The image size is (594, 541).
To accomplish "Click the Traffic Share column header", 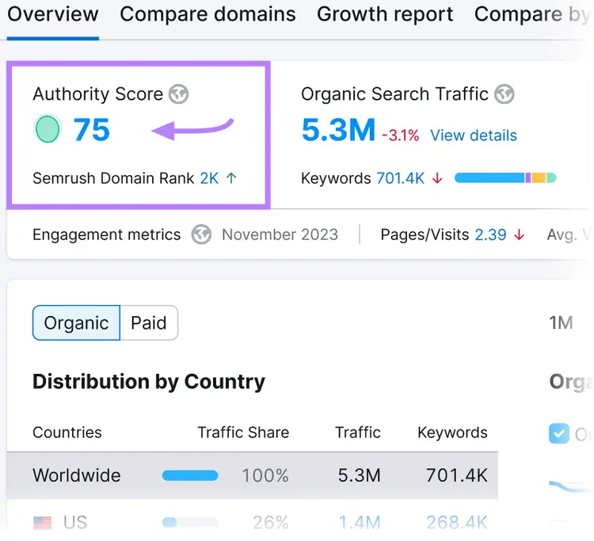I will coord(243,432).
